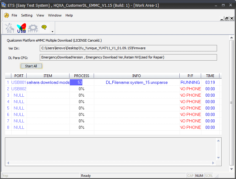This screenshot has height=179, width=236.
Task: Click log box scroll right arrow
Action: (x=213, y=163)
